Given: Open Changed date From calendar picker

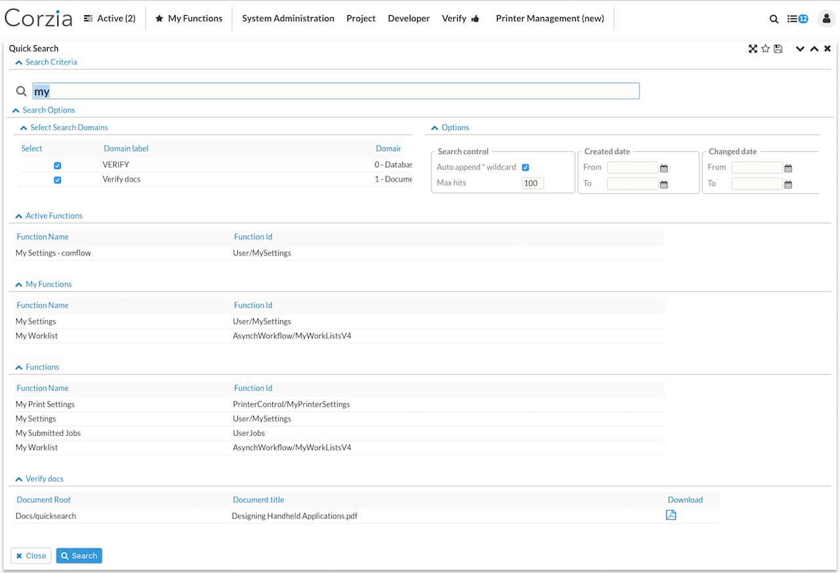Looking at the screenshot, I should point(788,168).
